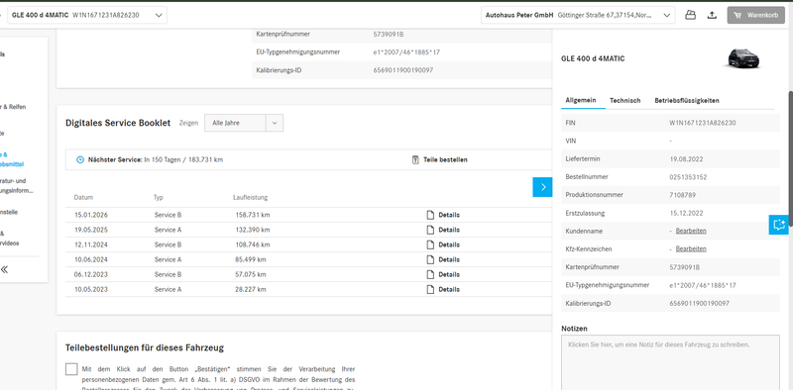
Task: Switch to the Betriebsflüssigkeiten tab
Action: [x=687, y=101]
